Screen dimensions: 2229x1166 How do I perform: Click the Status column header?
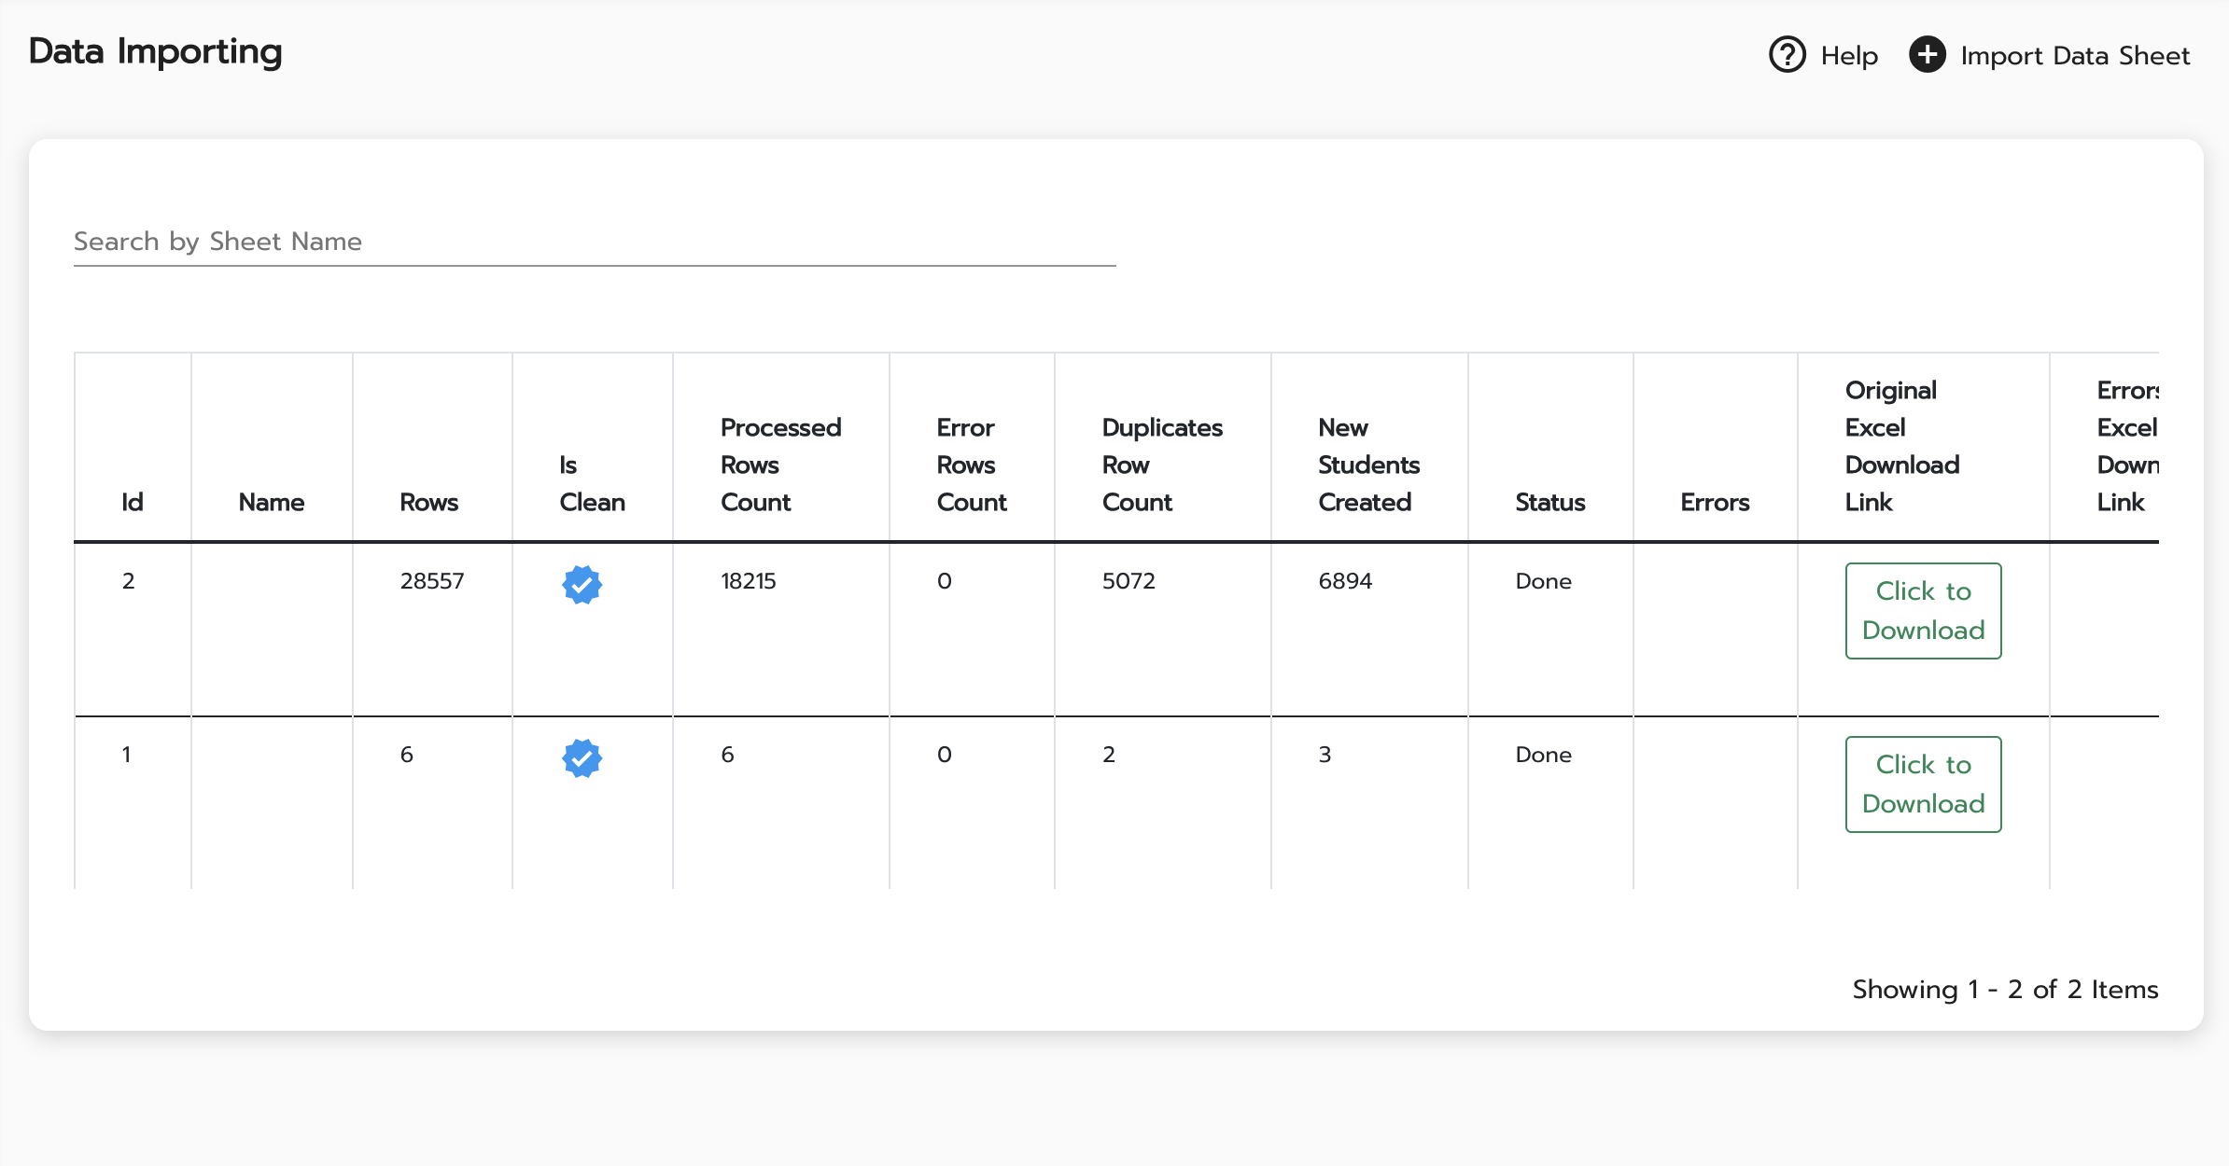1549,503
